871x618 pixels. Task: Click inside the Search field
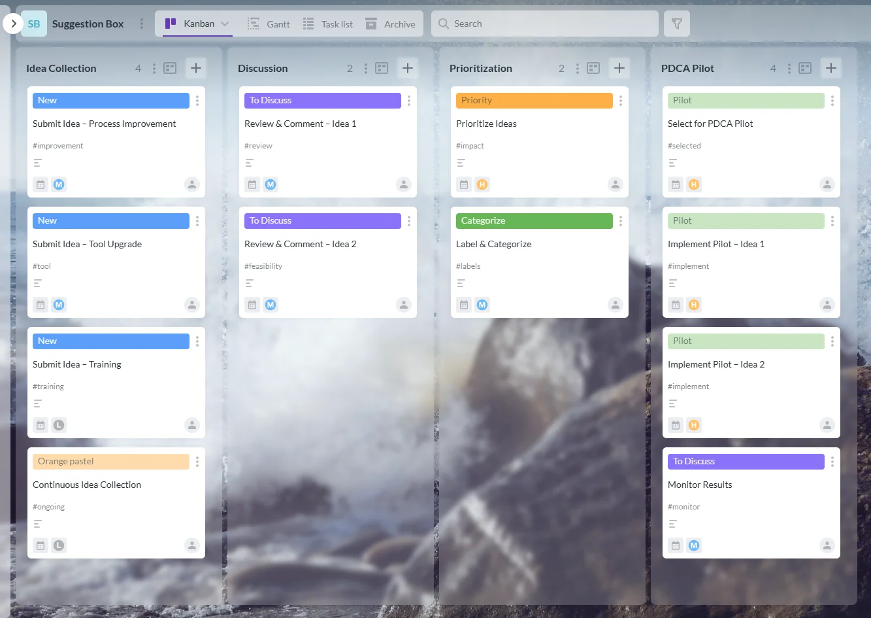pyautogui.click(x=544, y=23)
